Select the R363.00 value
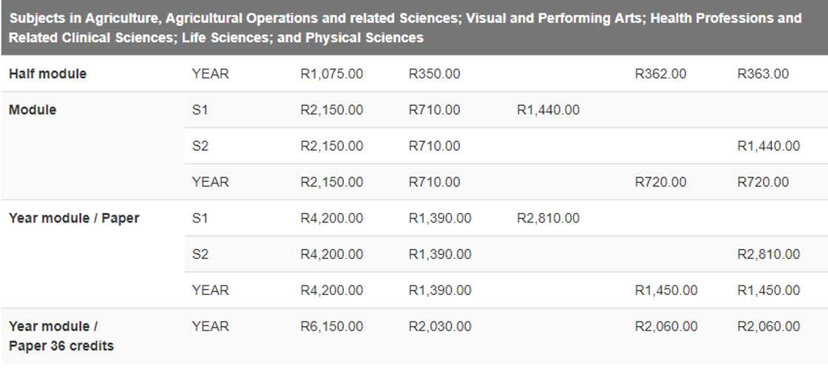The width and height of the screenshot is (828, 380). point(763,74)
